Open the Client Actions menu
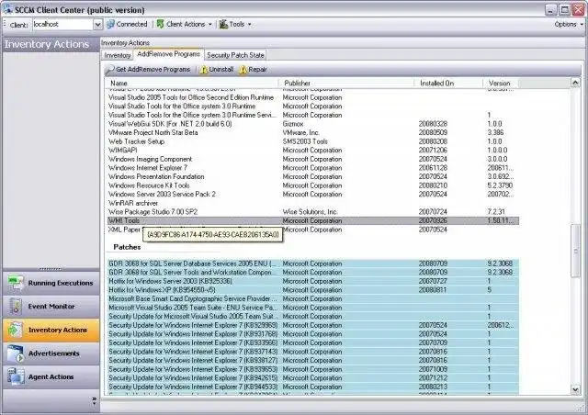The image size is (588, 415). (x=184, y=24)
